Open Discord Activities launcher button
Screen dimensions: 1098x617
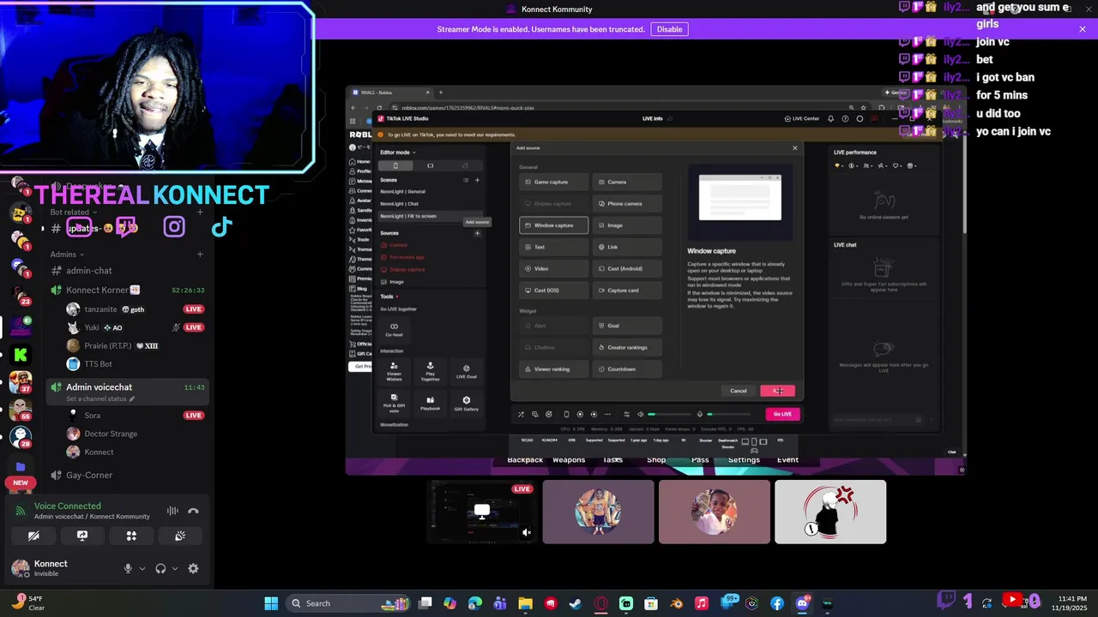[131, 536]
